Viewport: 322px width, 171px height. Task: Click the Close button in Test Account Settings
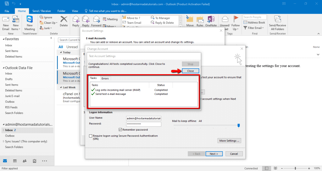[x=190, y=71]
